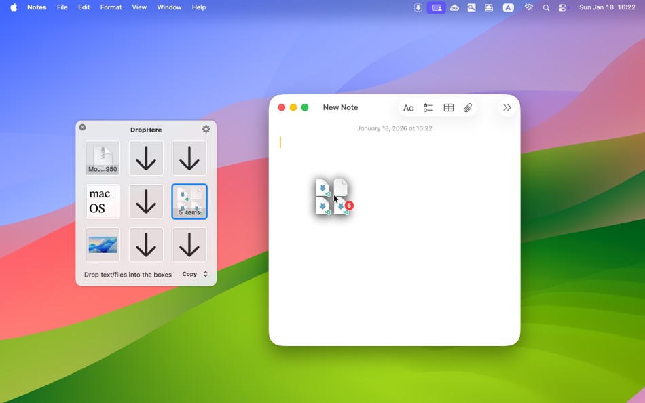Select the 5 items box in DropHere
This screenshot has width=645, height=403.
[x=189, y=201]
